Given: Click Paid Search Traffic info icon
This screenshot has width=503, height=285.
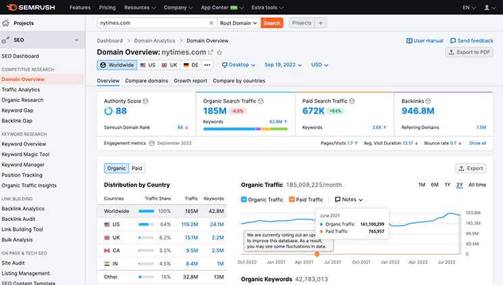Looking at the screenshot, I should point(352,101).
